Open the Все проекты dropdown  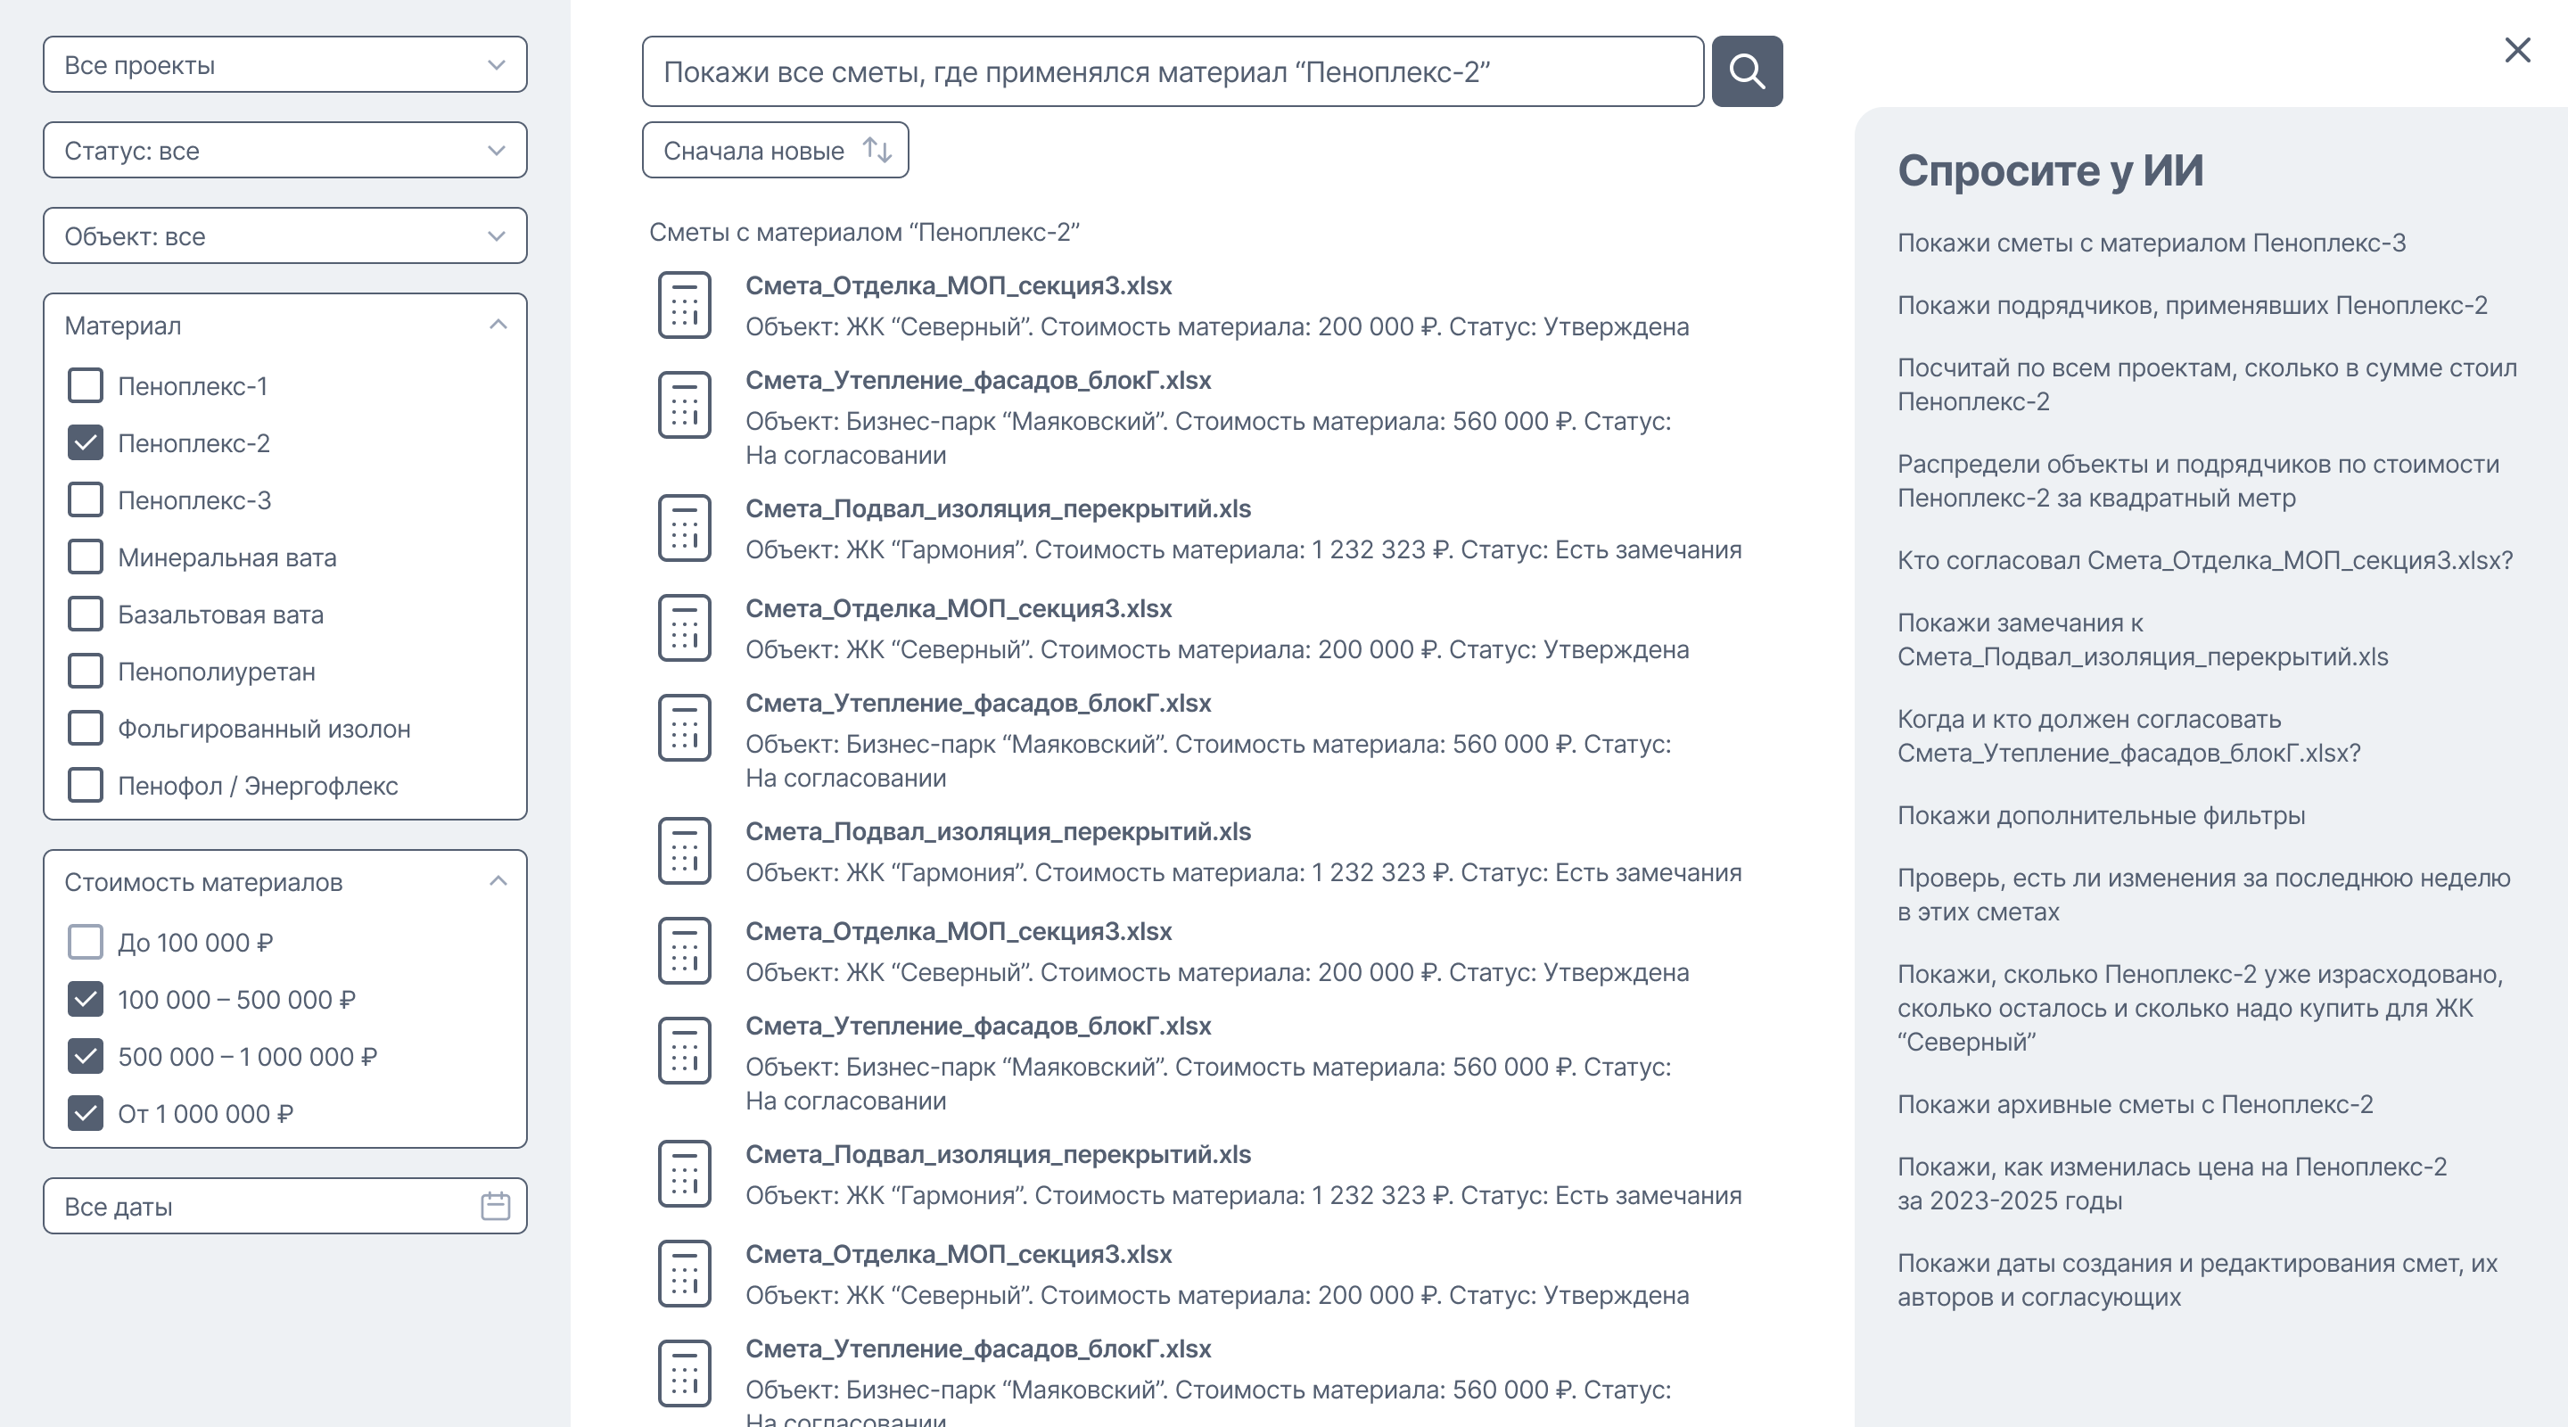coord(285,65)
